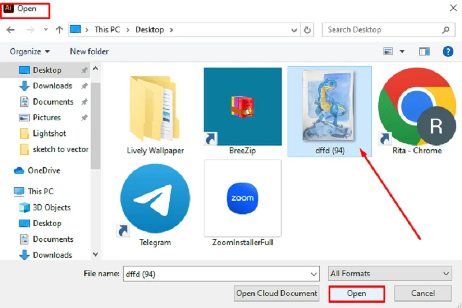Image resolution: width=462 pixels, height=308 pixels.
Task: Open the recent locations dropdown arrow
Action: tap(46, 30)
